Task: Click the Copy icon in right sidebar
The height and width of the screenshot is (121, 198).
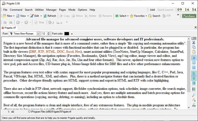Action: [194, 47]
